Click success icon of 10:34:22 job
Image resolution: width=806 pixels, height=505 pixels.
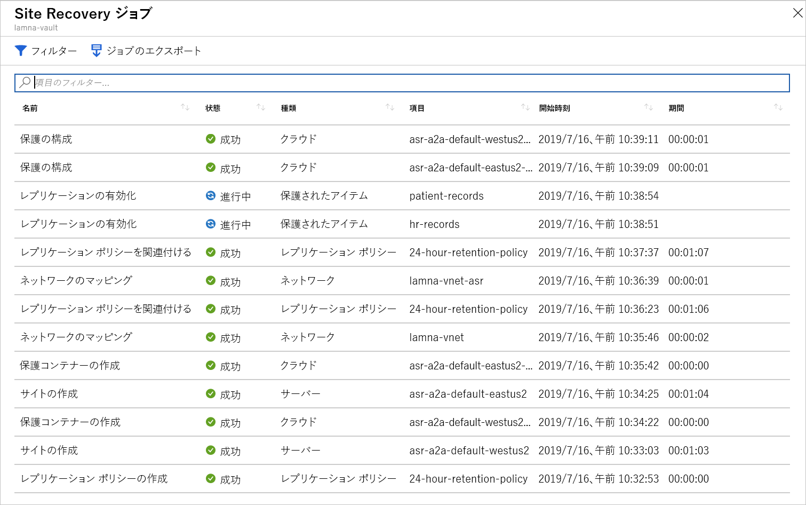[x=211, y=422]
